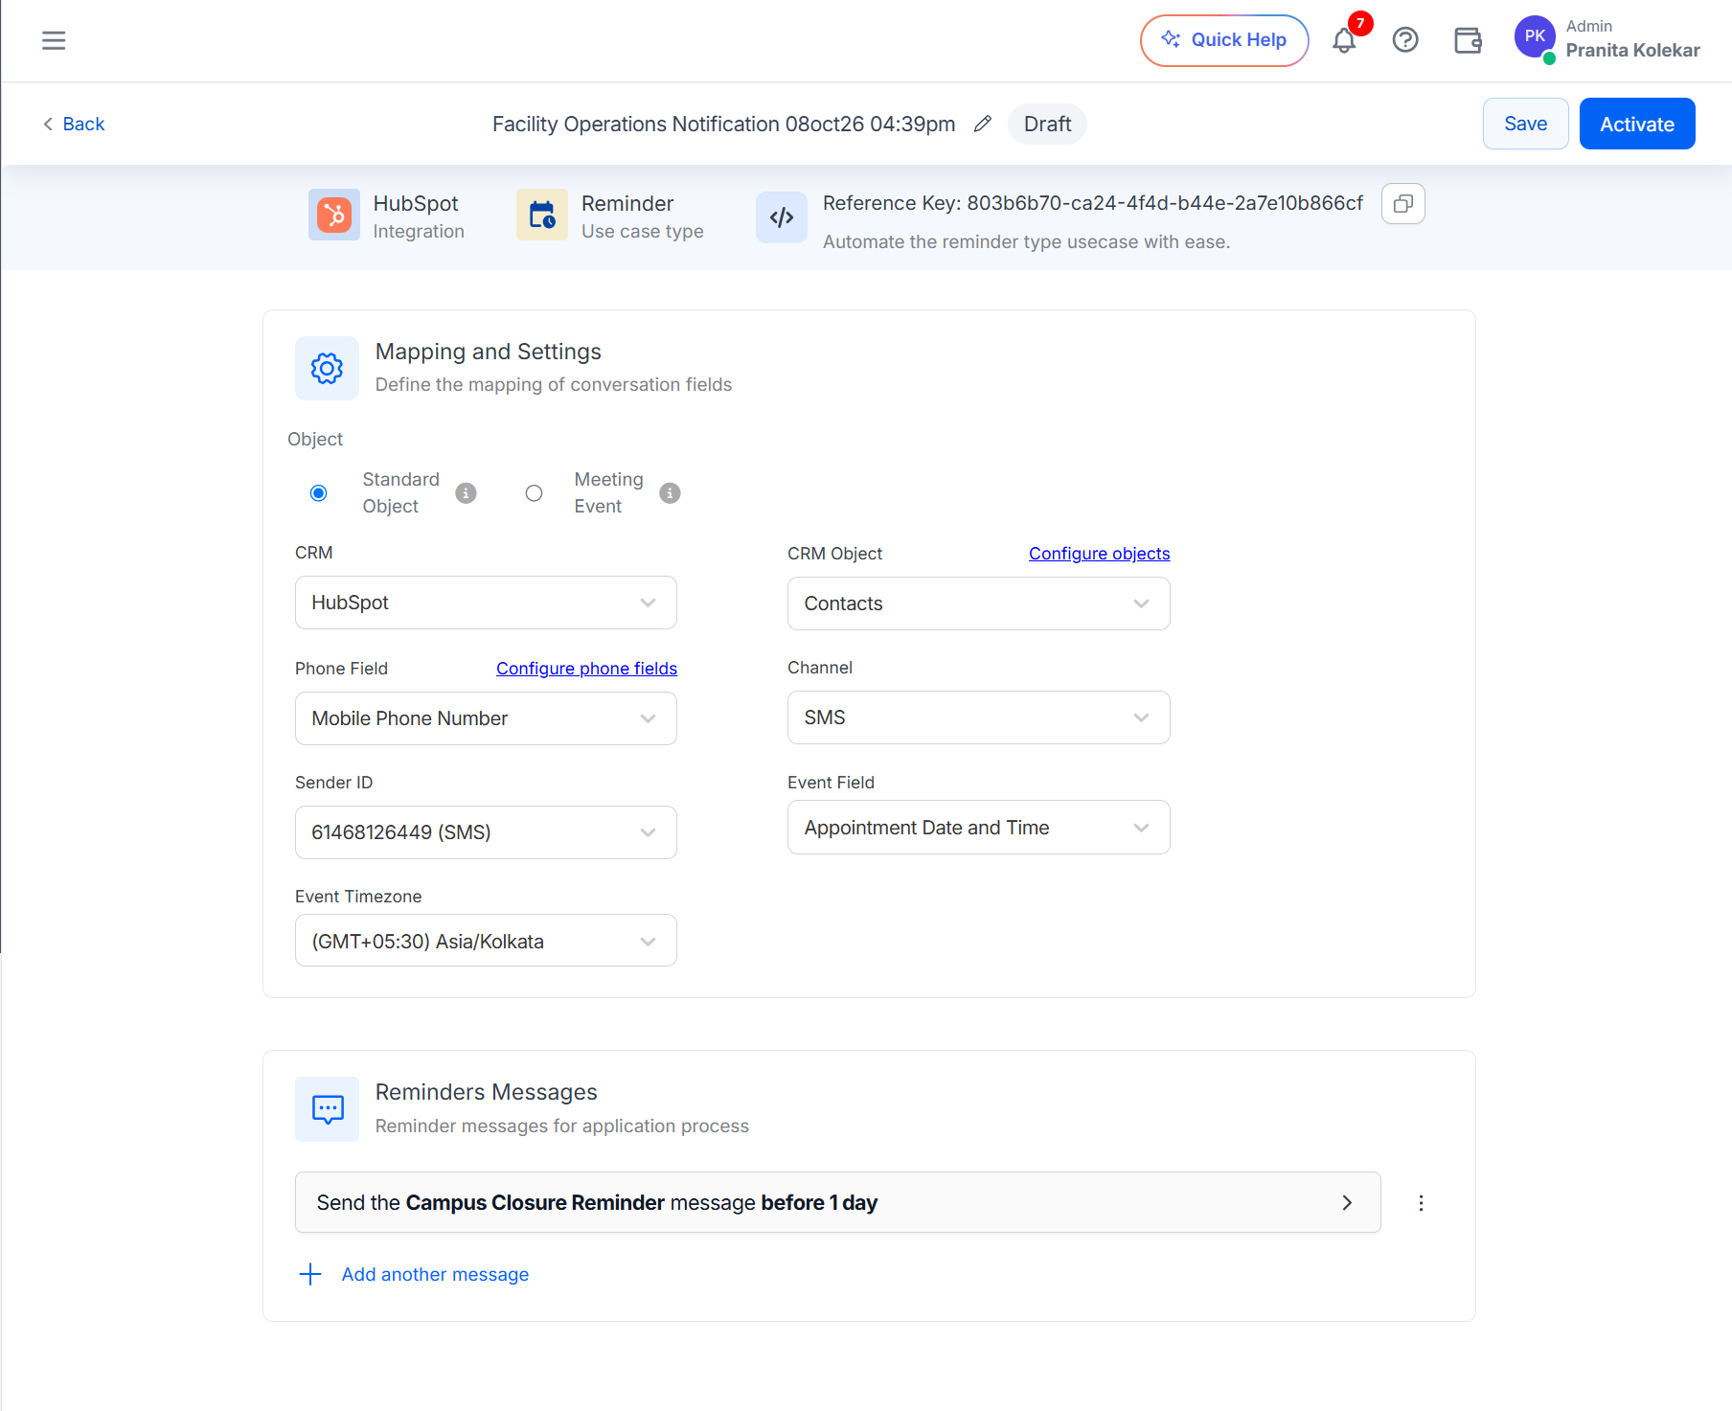Image resolution: width=1732 pixels, height=1411 pixels.
Task: Click the Quick Help button
Action: pyautogui.click(x=1224, y=40)
